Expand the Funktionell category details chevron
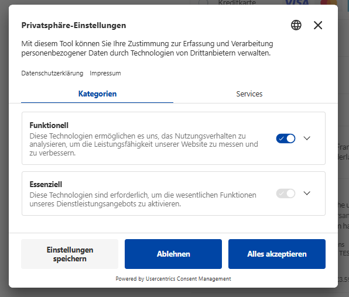 [307, 139]
